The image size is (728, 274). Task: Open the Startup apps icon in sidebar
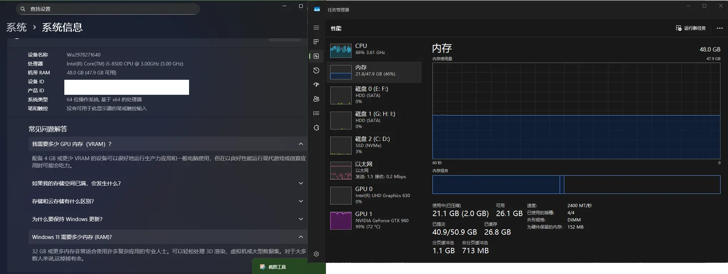pos(316,85)
